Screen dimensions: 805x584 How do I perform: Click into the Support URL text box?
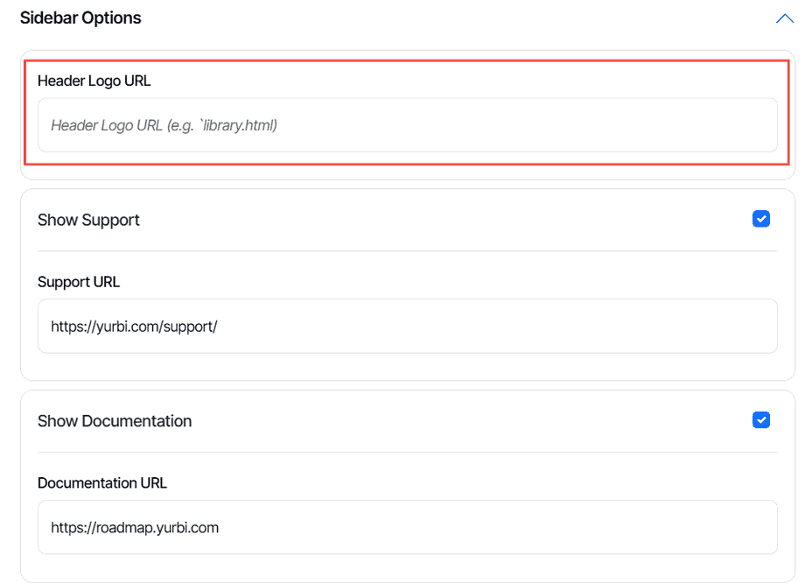coord(407,327)
